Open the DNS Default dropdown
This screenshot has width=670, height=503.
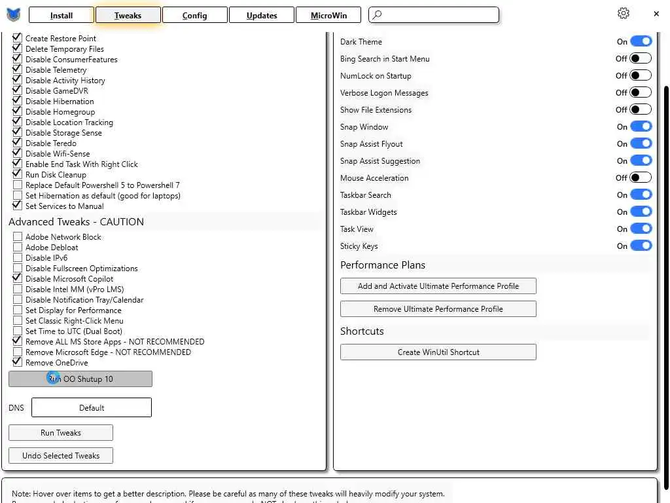pyautogui.click(x=92, y=407)
